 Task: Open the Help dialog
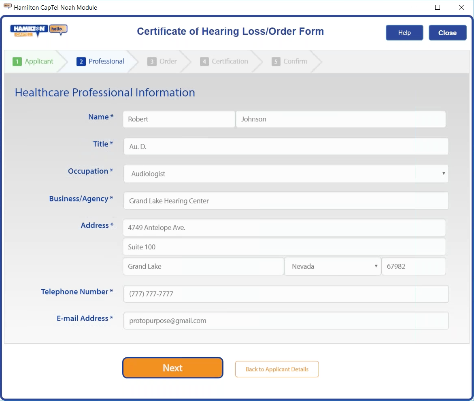coord(404,32)
